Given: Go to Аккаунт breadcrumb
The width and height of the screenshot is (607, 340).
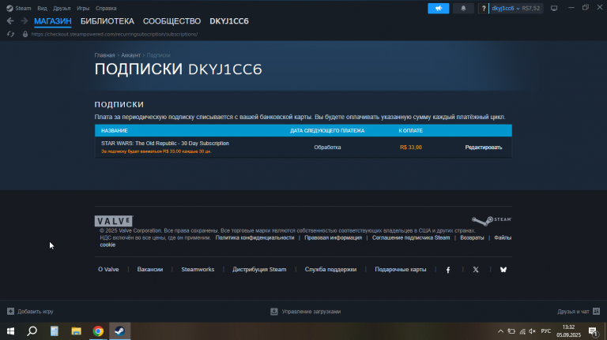Looking at the screenshot, I should (131, 55).
